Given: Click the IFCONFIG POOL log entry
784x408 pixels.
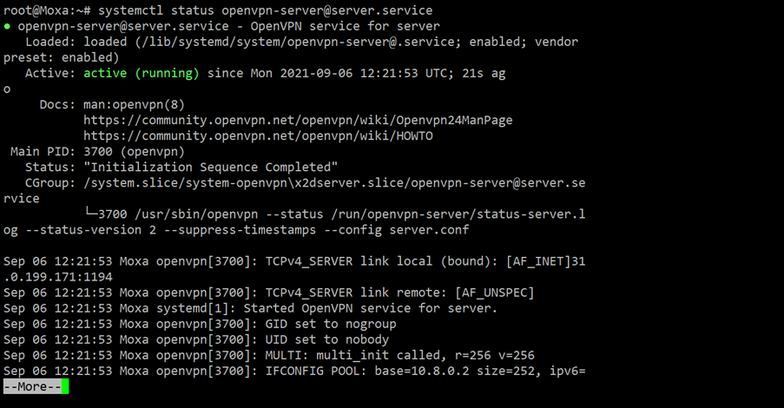Looking at the screenshot, I should [294, 371].
